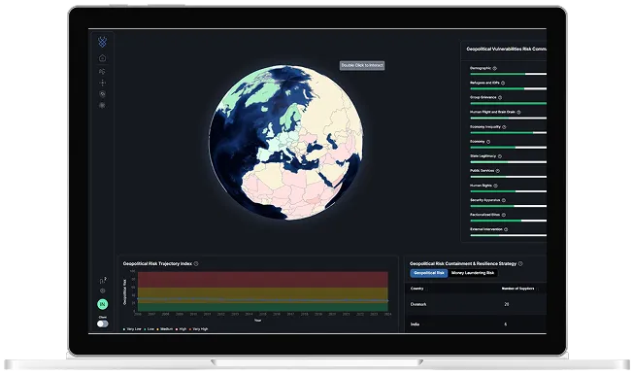The width and height of the screenshot is (633, 375).
Task: Click the info icon next to State Legitimacy
Action: [499, 156]
